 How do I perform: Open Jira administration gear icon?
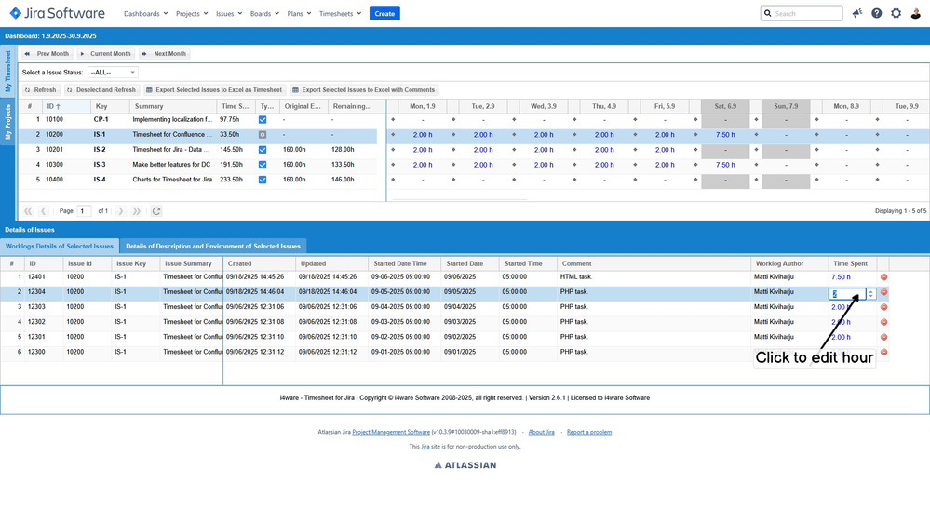click(x=896, y=13)
